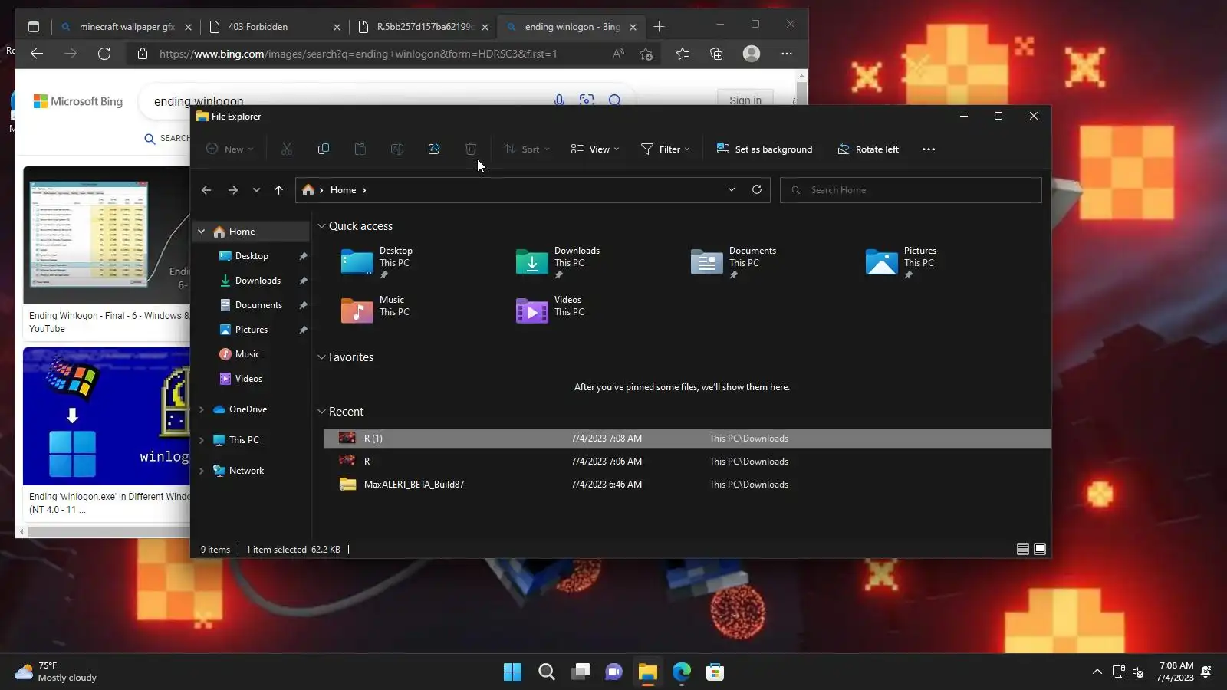Click Rotate left button
This screenshot has height=690, width=1227.
(x=868, y=149)
